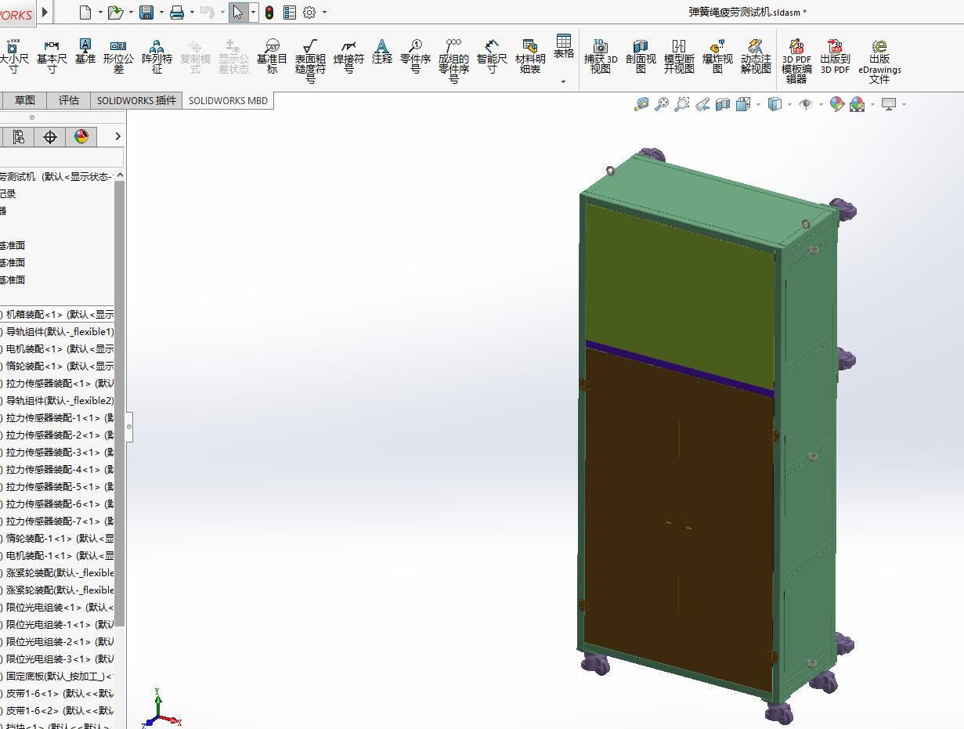
Task: Click the Edit Appearance color ball icon
Action: (x=836, y=104)
